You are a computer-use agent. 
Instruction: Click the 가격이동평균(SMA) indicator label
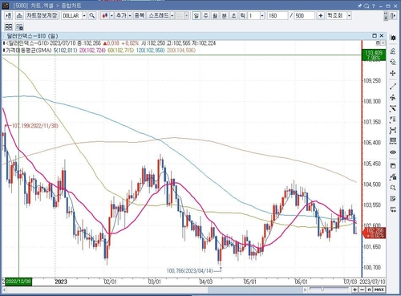(x=29, y=50)
